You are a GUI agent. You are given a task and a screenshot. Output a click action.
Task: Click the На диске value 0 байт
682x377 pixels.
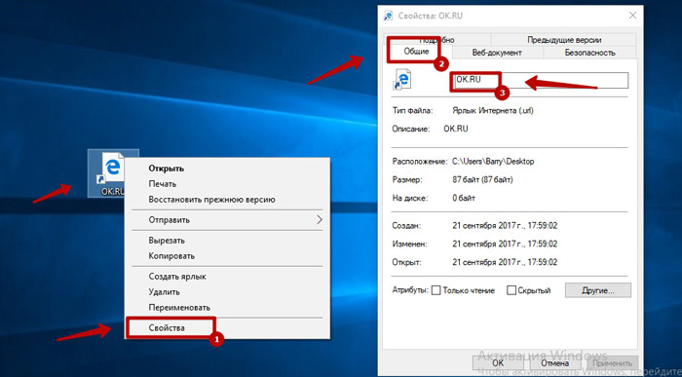point(464,199)
